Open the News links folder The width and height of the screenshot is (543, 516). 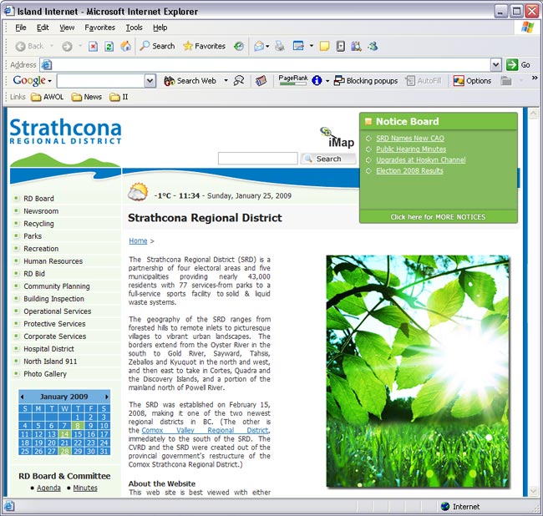(x=87, y=97)
